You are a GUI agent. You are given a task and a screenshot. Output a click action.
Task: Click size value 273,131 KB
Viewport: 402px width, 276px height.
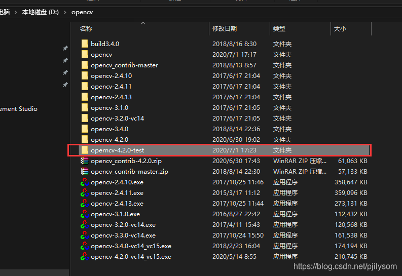[351, 203]
